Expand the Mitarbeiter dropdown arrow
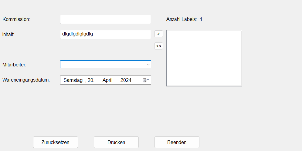302x151 pixels. (148, 64)
